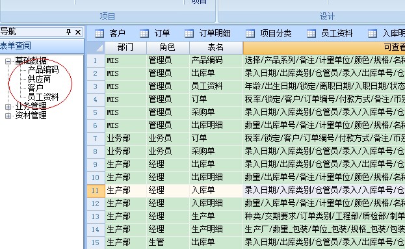Open 员工资料 in the navigation tree
Viewport: 405px width, 249px height.
43,97
